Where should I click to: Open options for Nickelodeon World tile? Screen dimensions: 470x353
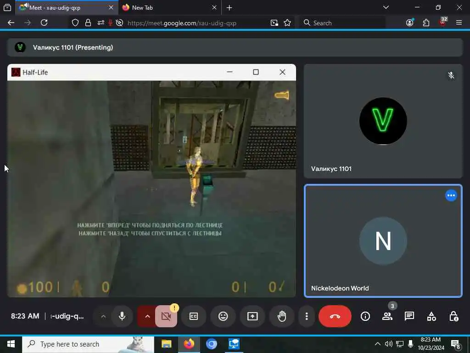pyautogui.click(x=451, y=195)
